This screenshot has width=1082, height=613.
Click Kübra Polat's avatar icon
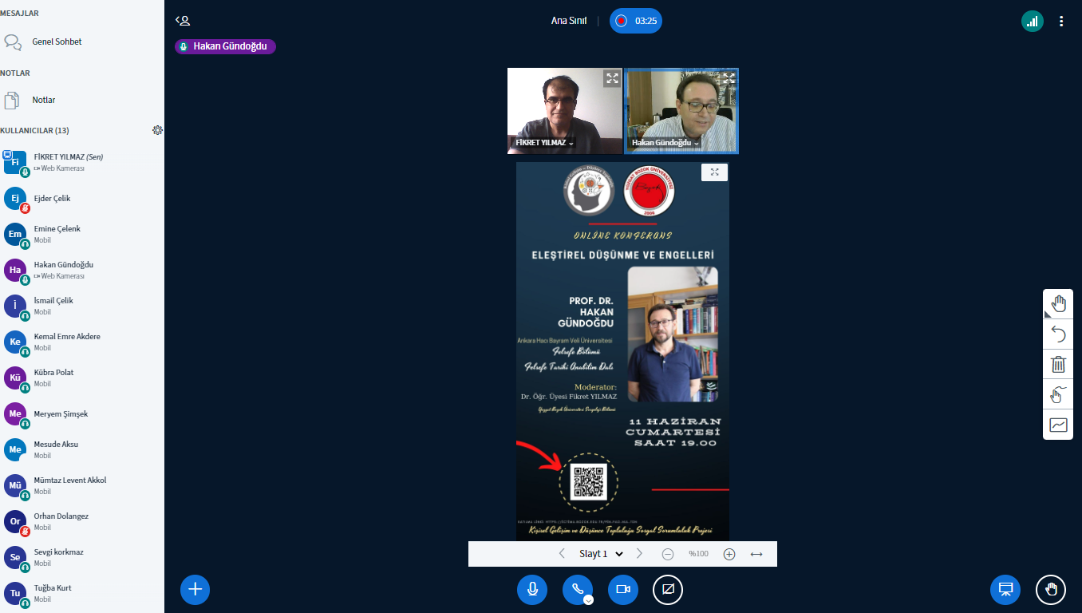pyautogui.click(x=15, y=378)
